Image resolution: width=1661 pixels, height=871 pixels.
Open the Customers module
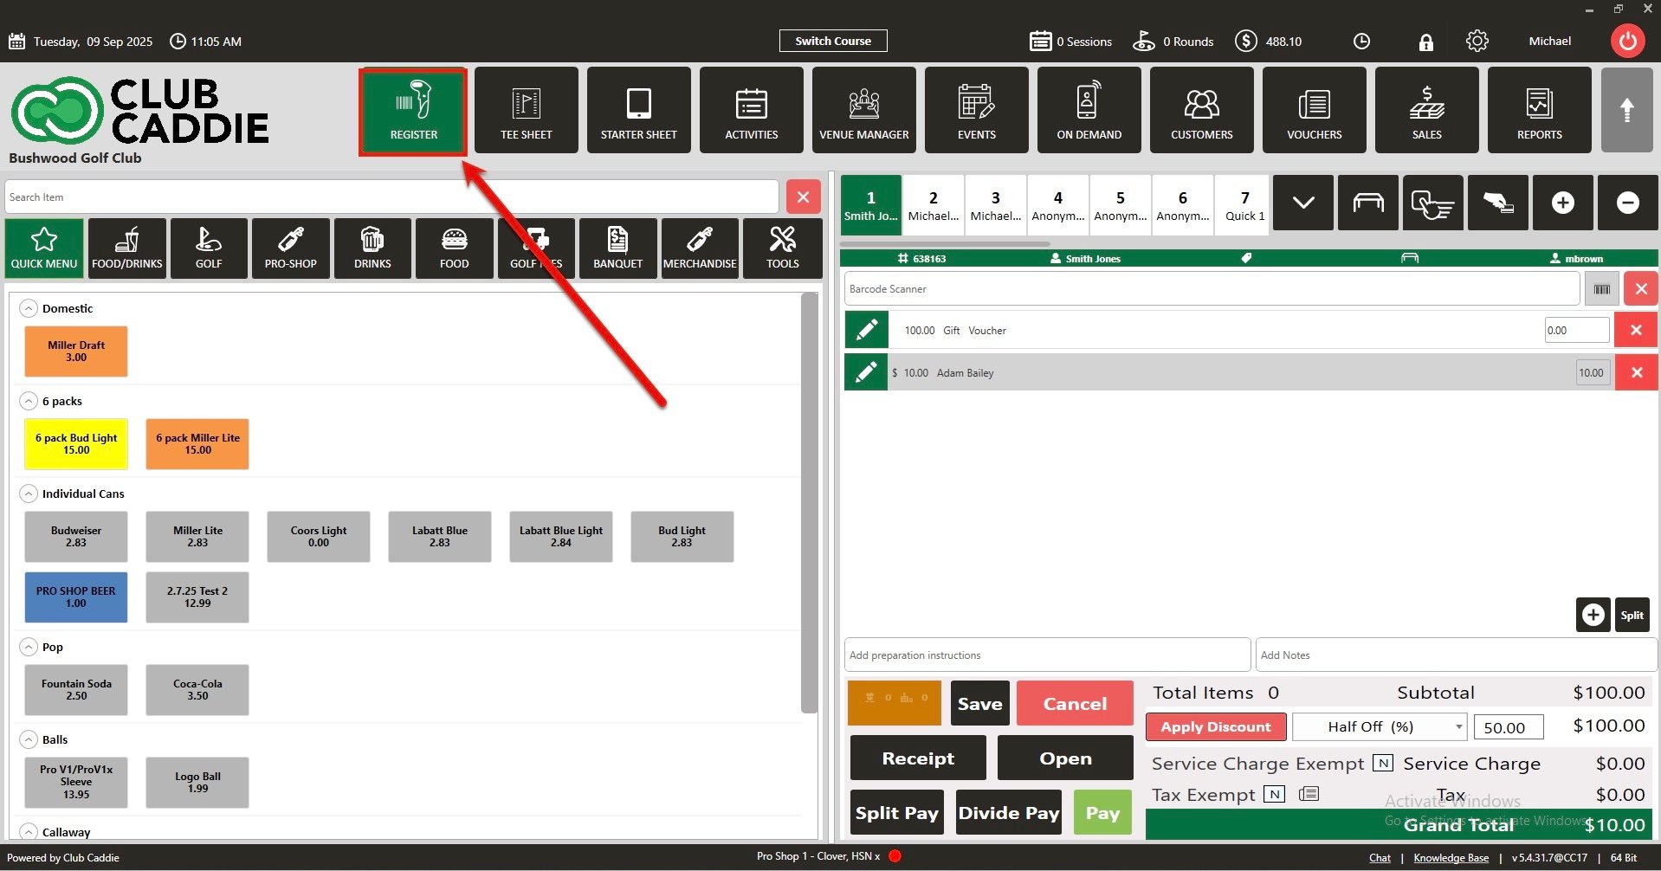[x=1201, y=110]
